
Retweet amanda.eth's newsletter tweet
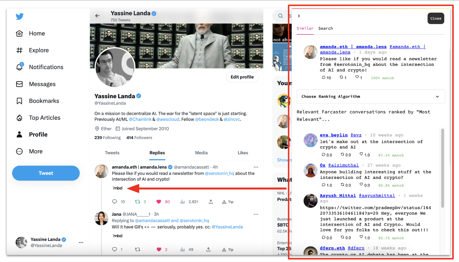[x=138, y=202]
